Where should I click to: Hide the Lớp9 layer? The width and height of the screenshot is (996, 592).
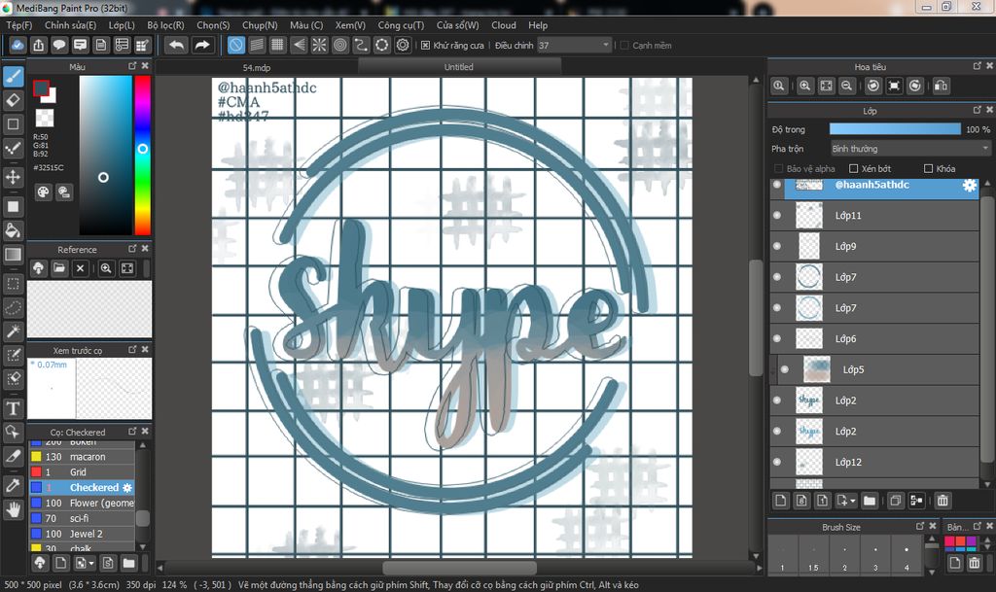(777, 246)
